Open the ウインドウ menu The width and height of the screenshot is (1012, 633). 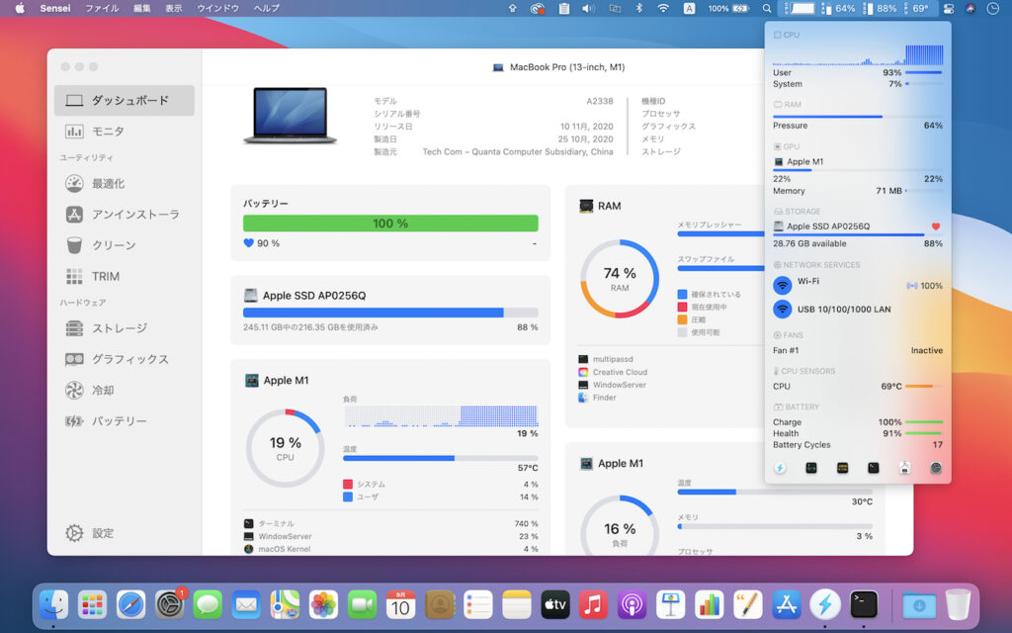pyautogui.click(x=217, y=8)
